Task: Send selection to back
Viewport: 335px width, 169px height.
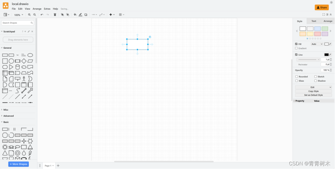Action: [68, 15]
